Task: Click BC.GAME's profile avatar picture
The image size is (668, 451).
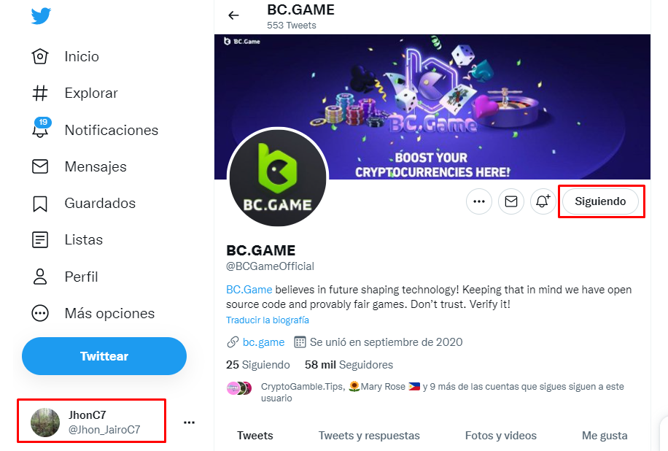Action: (x=278, y=177)
